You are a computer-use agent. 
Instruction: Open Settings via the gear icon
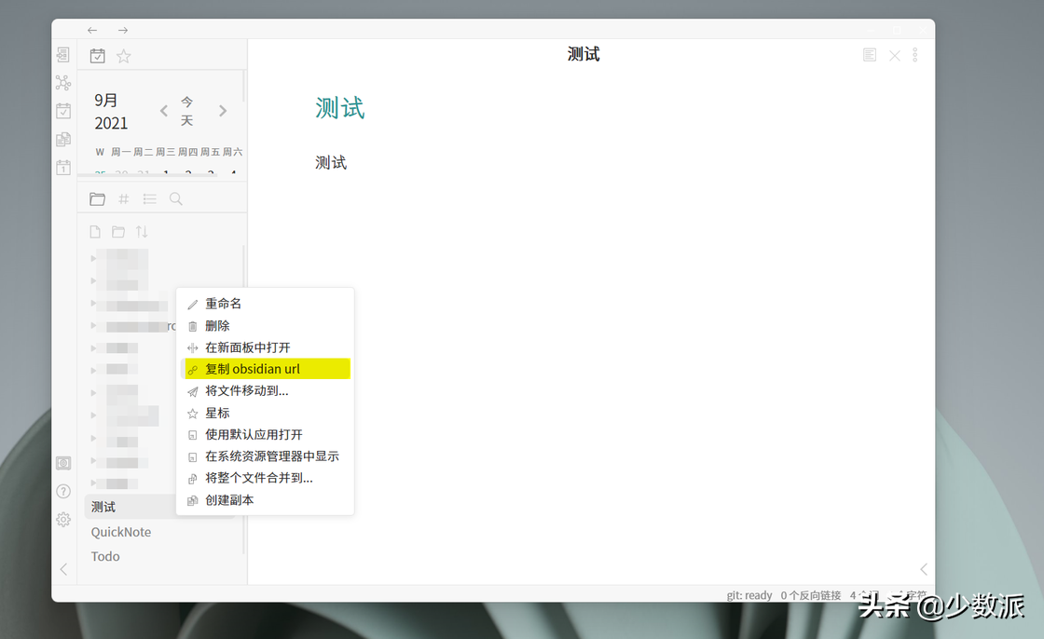tap(62, 519)
